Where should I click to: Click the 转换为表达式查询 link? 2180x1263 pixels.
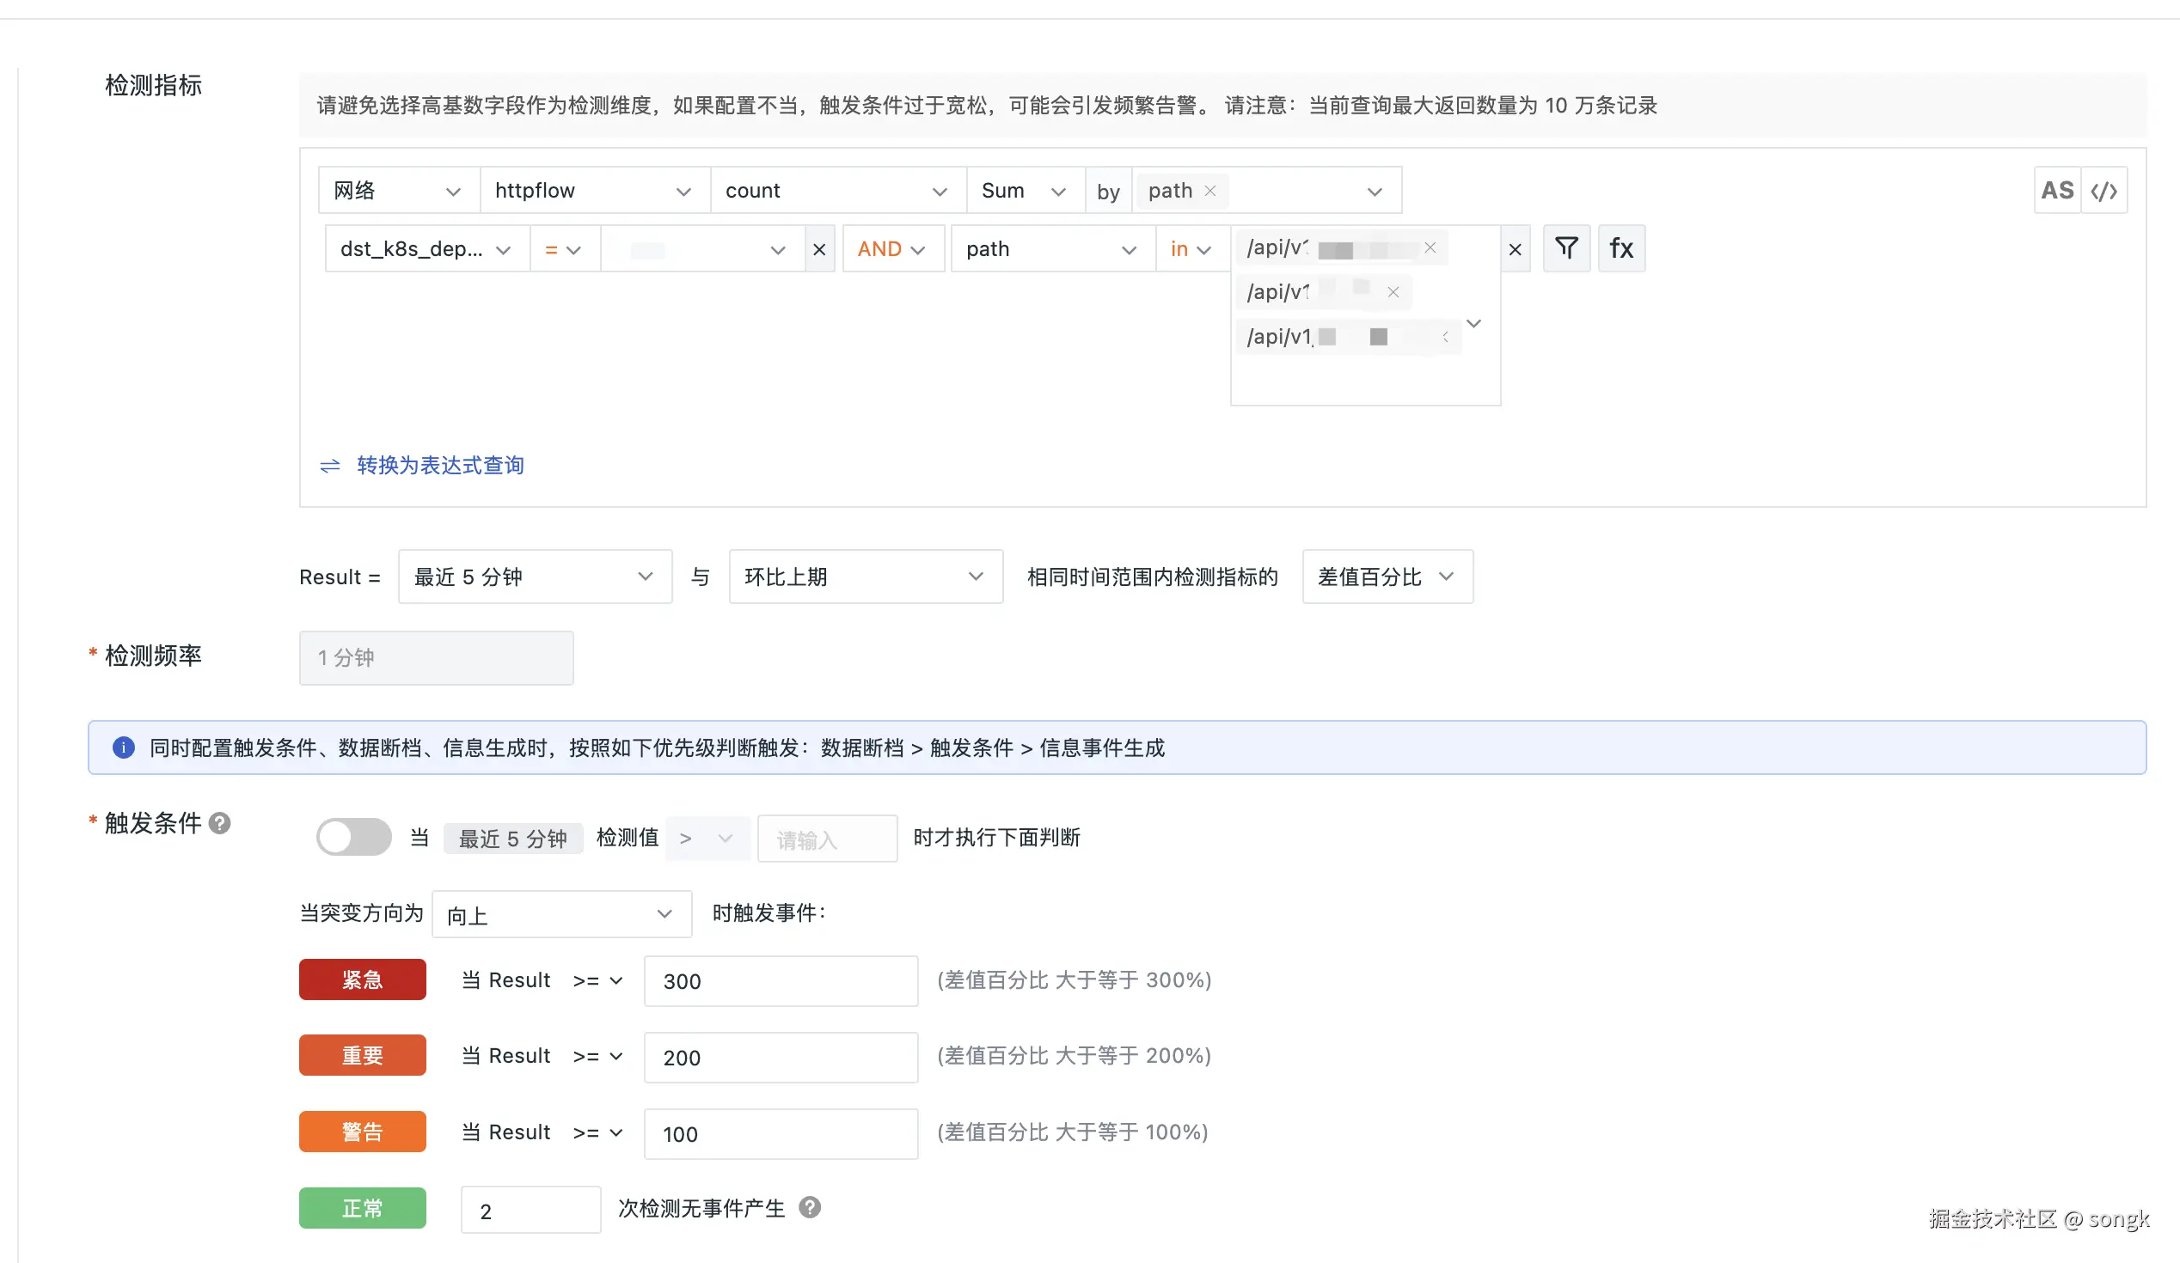[439, 466]
